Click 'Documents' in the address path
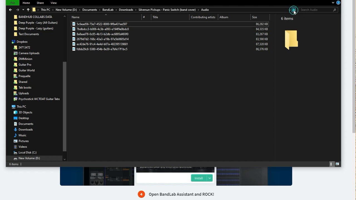This screenshot has height=200, width=356. click(x=90, y=10)
